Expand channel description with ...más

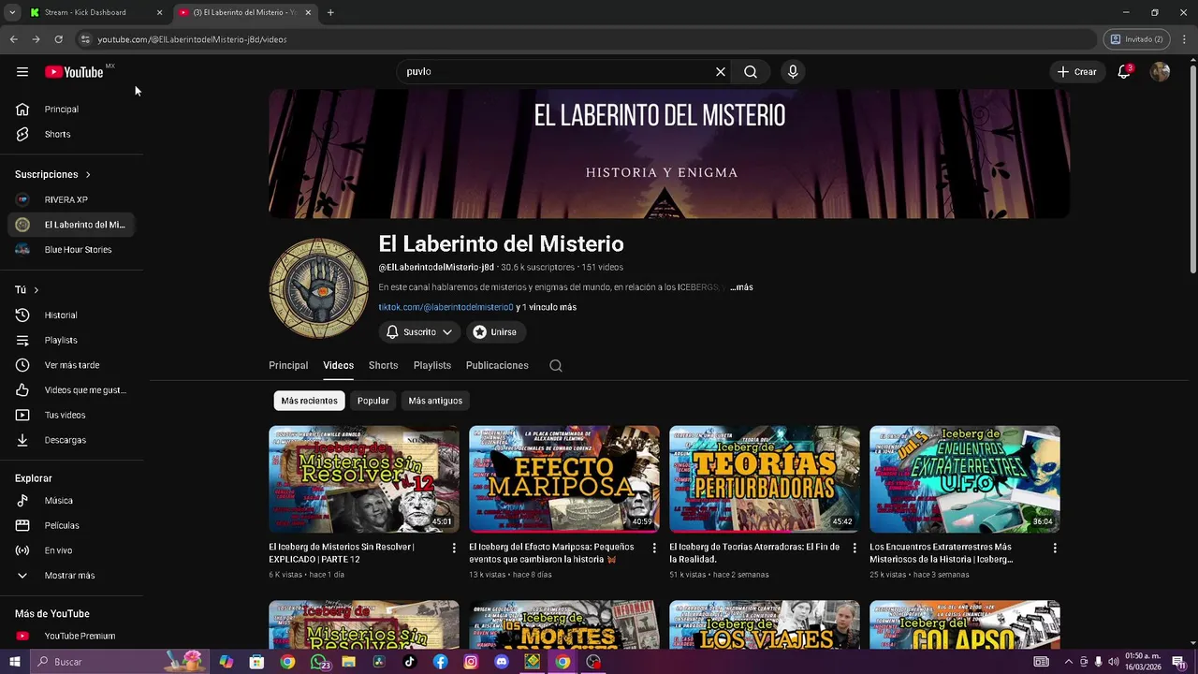(x=741, y=287)
